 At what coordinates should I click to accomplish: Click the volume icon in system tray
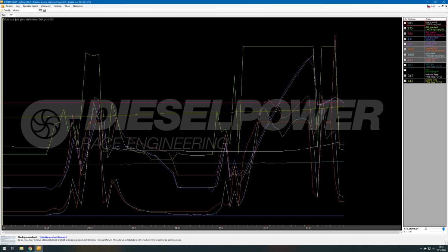click(x=434, y=248)
